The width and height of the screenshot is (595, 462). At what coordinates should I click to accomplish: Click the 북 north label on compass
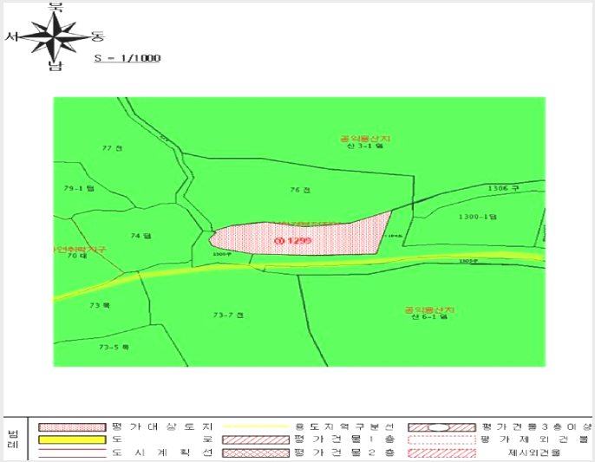click(x=56, y=7)
